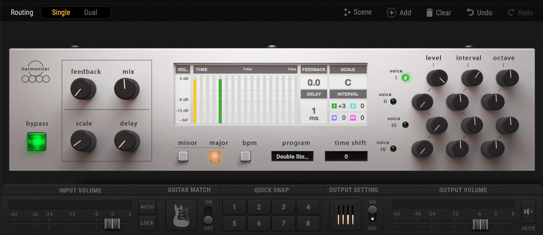Viewport: 543px width, 235px height.
Task: Click the voice II octave knob
Action: [492, 102]
